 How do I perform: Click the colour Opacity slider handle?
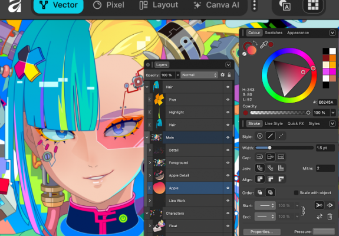click(308, 113)
